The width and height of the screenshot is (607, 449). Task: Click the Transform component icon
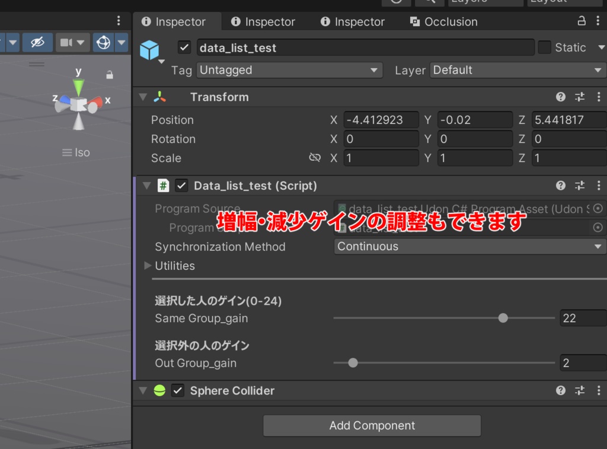[x=159, y=97]
